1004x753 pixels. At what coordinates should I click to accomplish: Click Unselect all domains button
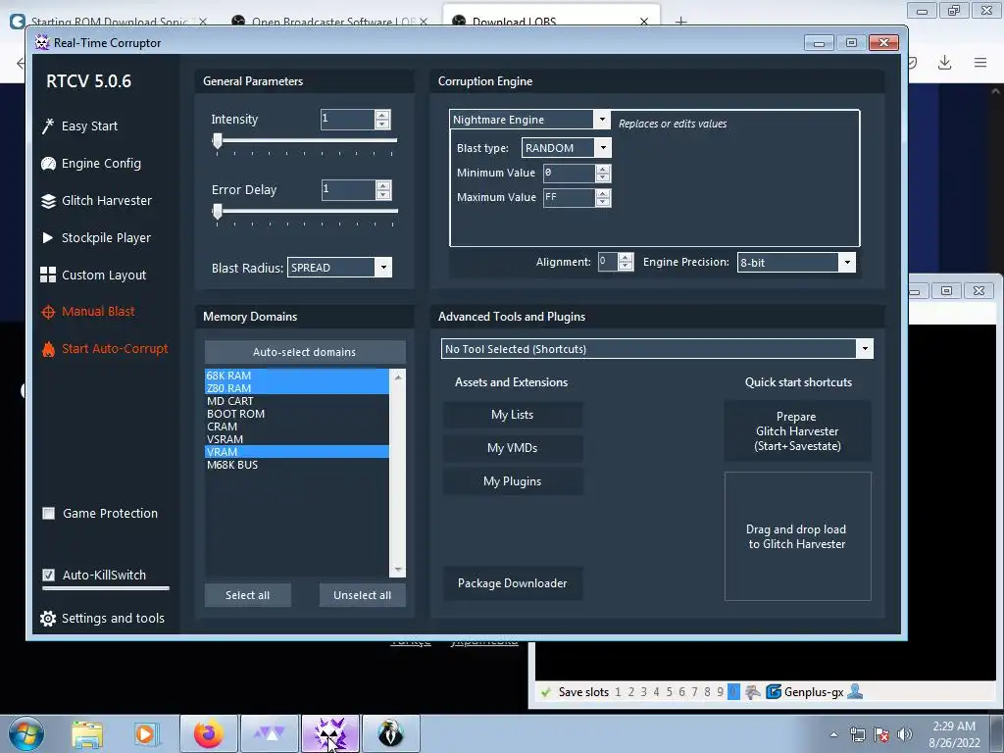point(363,595)
